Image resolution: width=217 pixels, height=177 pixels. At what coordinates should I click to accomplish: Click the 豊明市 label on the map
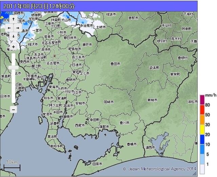[x=71, y=80]
